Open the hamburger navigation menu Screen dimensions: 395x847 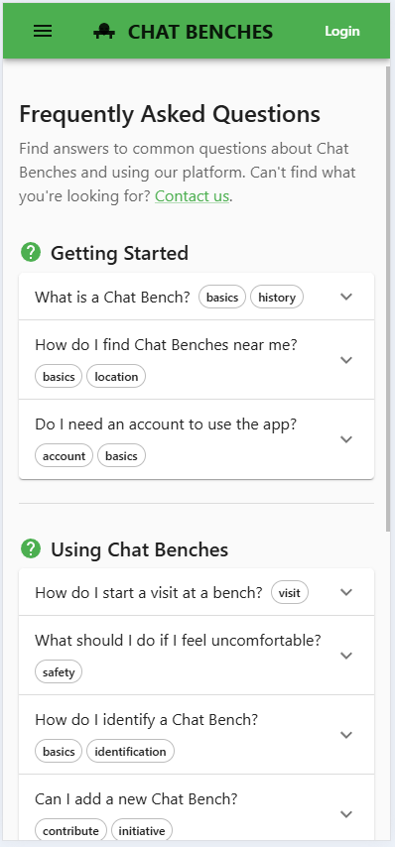coord(43,32)
